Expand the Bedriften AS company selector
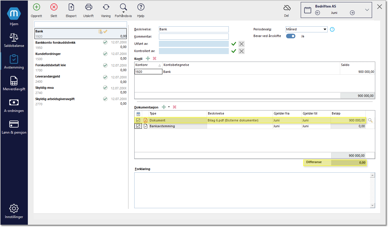 click(x=367, y=10)
